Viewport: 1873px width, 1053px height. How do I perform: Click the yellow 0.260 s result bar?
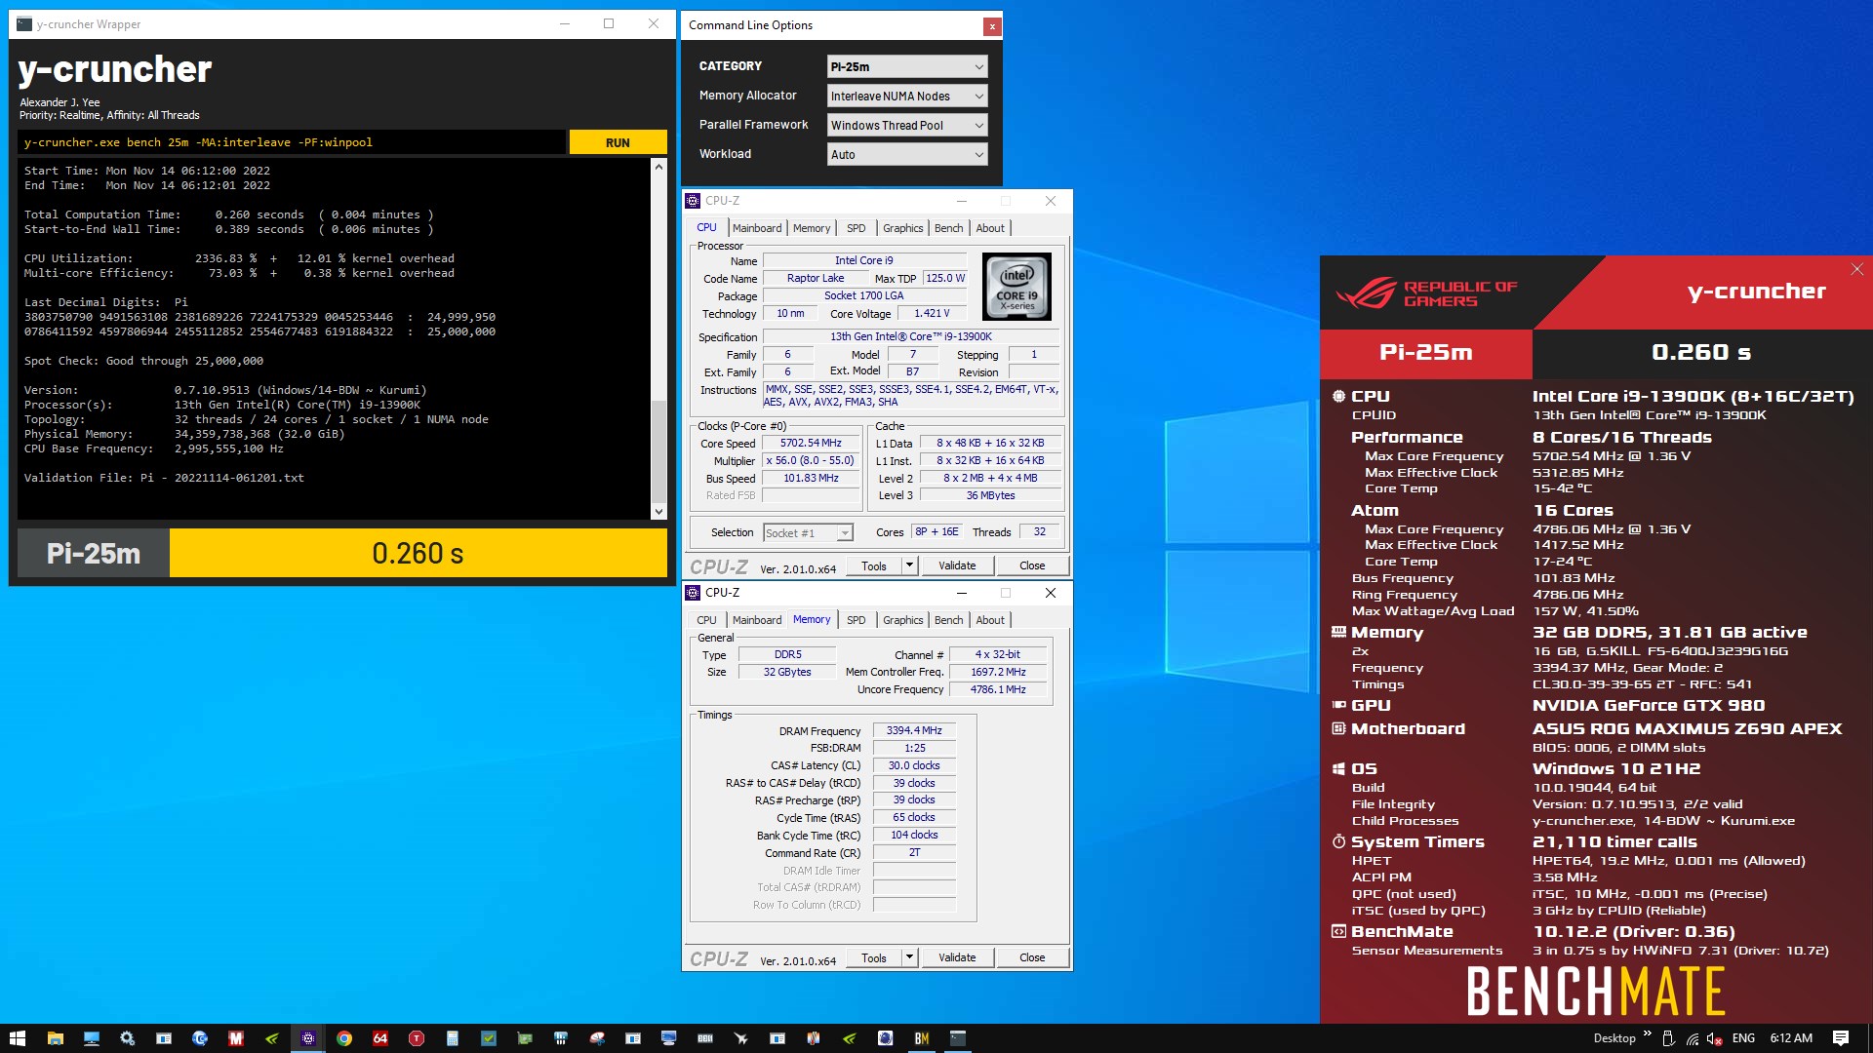pyautogui.click(x=418, y=553)
